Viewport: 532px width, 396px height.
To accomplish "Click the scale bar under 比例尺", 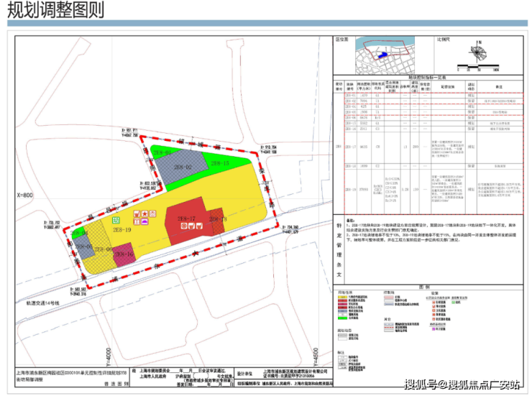I will click(x=477, y=66).
